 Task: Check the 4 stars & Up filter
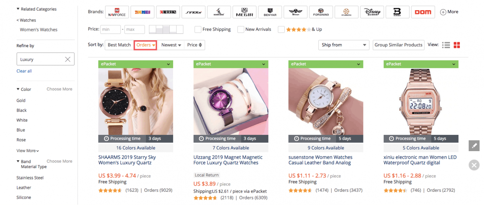281,29
